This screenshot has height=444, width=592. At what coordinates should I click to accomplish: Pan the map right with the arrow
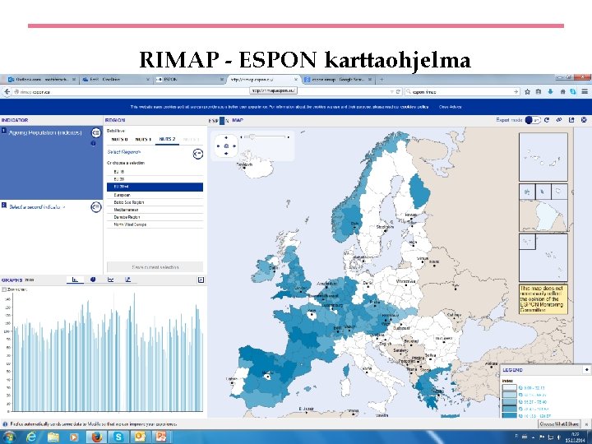point(234,146)
